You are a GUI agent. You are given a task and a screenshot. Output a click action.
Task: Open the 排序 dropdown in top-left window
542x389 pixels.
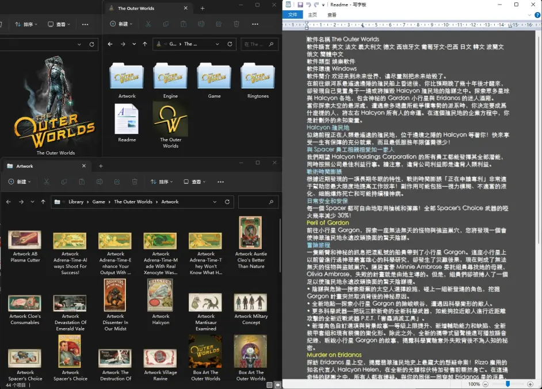point(26,24)
